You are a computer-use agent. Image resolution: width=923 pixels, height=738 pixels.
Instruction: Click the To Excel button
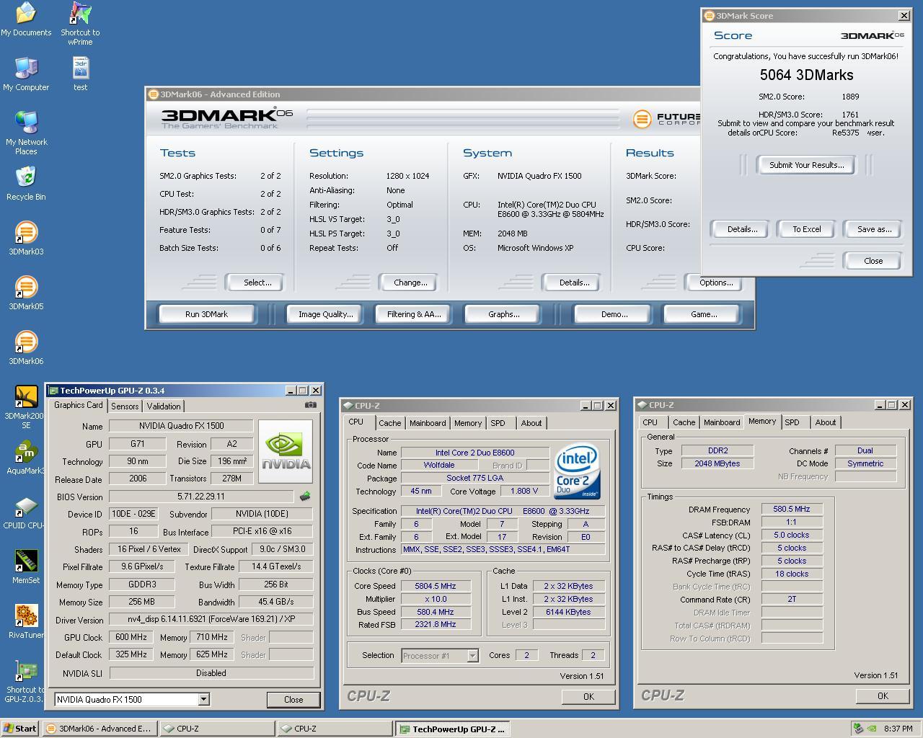pyautogui.click(x=806, y=229)
